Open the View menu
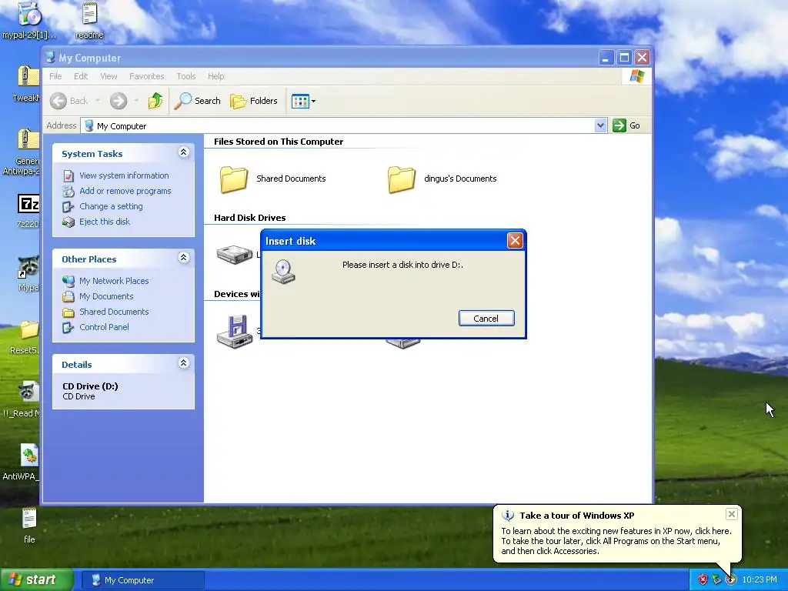788x591 pixels. tap(109, 76)
